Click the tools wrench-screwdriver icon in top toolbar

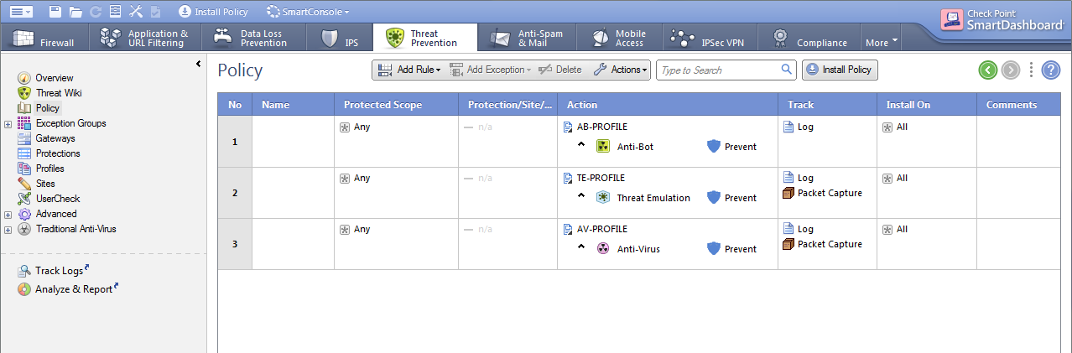coord(136,12)
